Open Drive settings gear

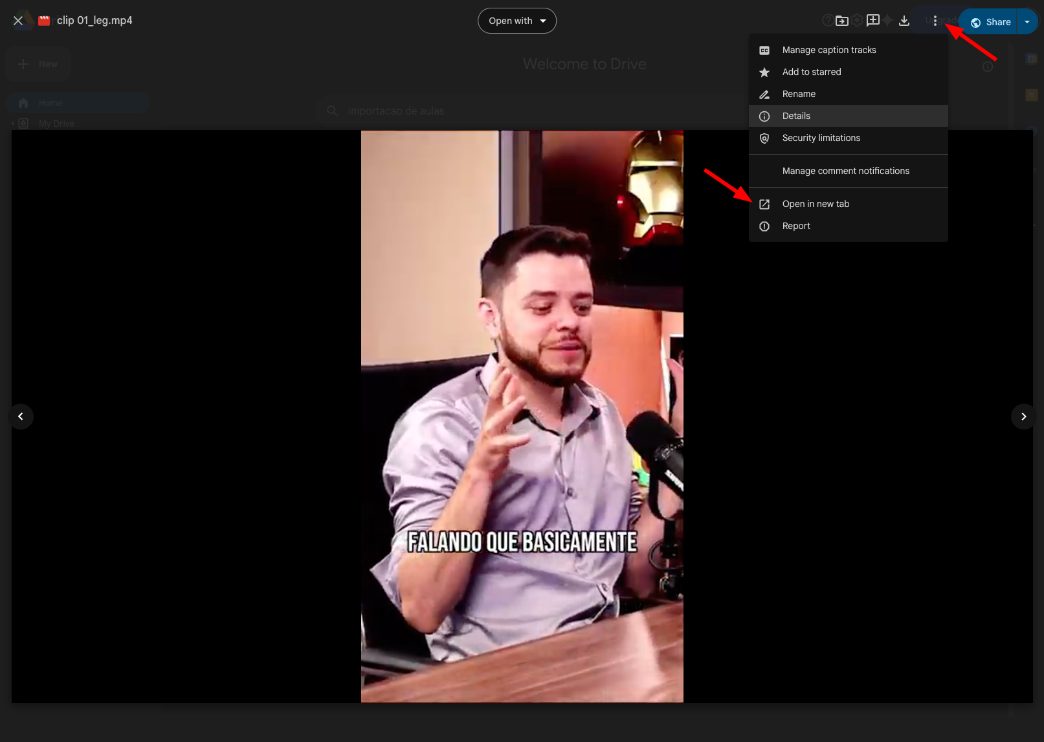point(856,20)
